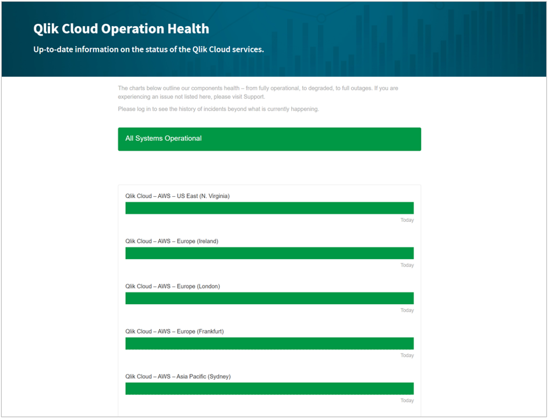Select the US East (N. Virginia) label
This screenshot has width=548, height=420.
[177, 196]
